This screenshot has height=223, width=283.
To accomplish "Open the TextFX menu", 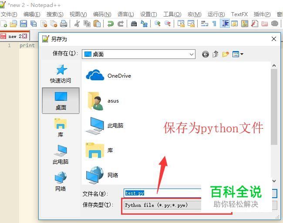I will click(x=239, y=14).
